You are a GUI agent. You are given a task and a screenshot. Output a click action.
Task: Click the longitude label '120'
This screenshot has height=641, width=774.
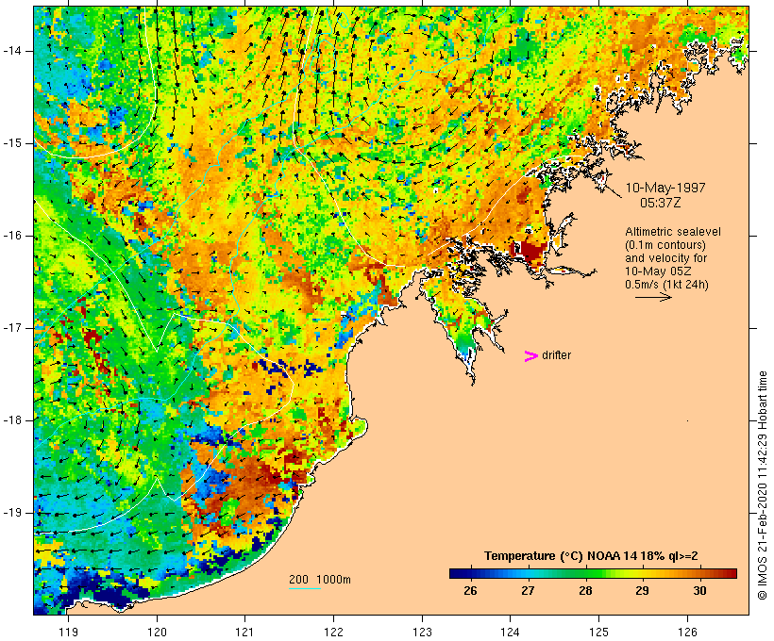tap(157, 632)
